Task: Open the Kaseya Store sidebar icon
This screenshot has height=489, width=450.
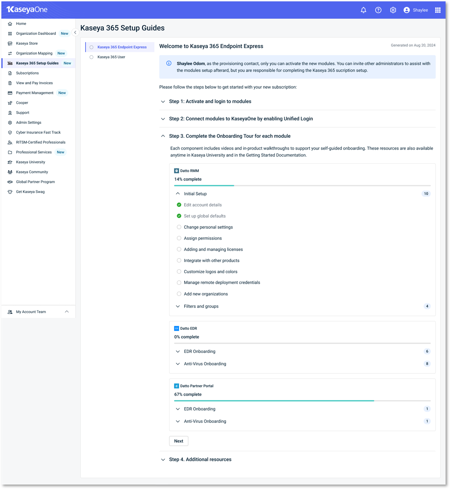Action: [10, 43]
